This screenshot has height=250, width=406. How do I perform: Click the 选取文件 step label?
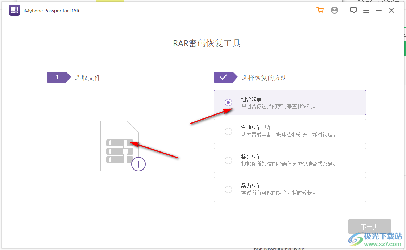pyautogui.click(x=88, y=78)
